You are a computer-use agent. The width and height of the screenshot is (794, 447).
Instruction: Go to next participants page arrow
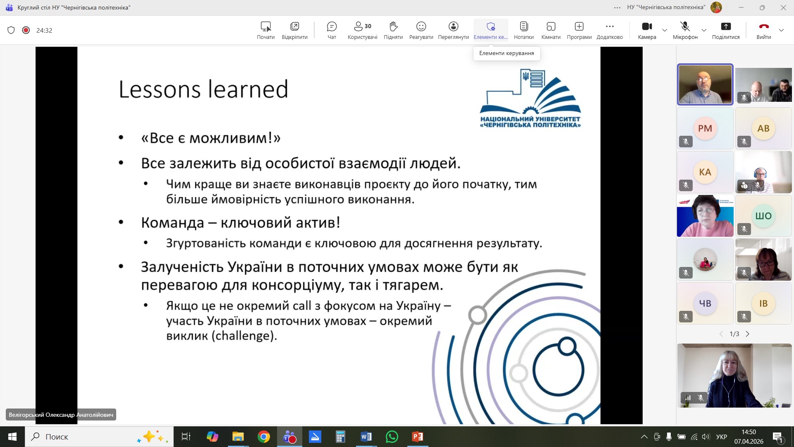747,334
